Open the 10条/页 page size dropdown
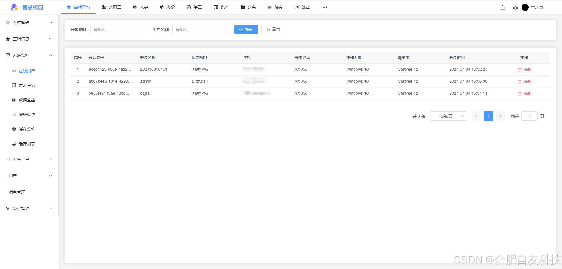This screenshot has height=269, width=562. click(x=448, y=116)
